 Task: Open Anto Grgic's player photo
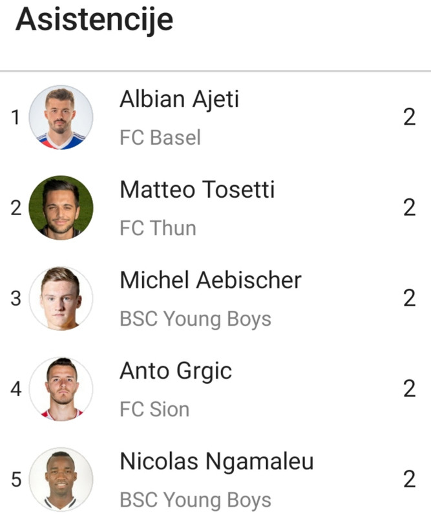point(61,389)
